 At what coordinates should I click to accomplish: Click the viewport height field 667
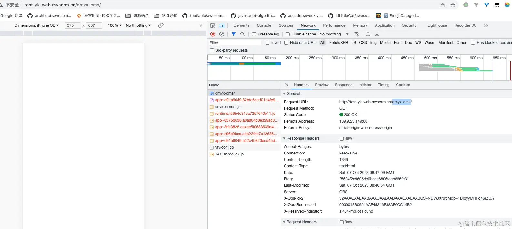click(94, 25)
